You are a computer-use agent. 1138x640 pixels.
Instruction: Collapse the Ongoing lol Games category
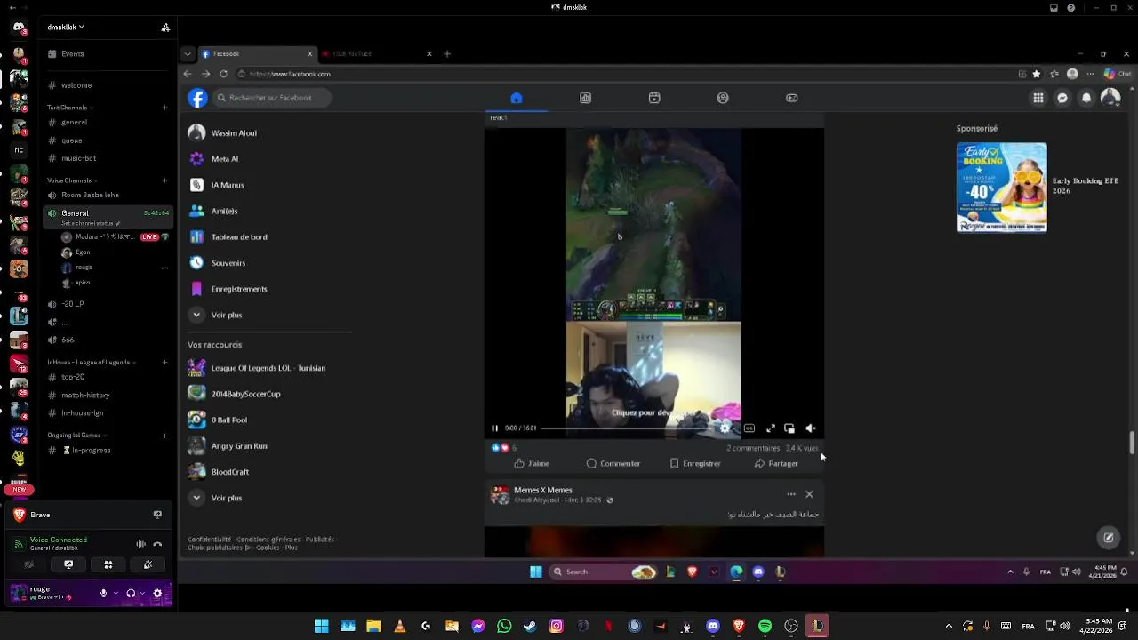(x=76, y=436)
